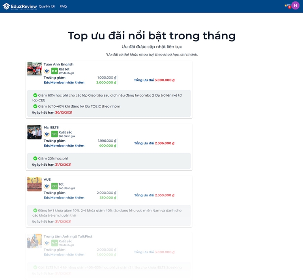This screenshot has width=303, height=280.
Task: Open the Trung tâm Anh ngữ TalkFirst link
Action: tap(68, 236)
